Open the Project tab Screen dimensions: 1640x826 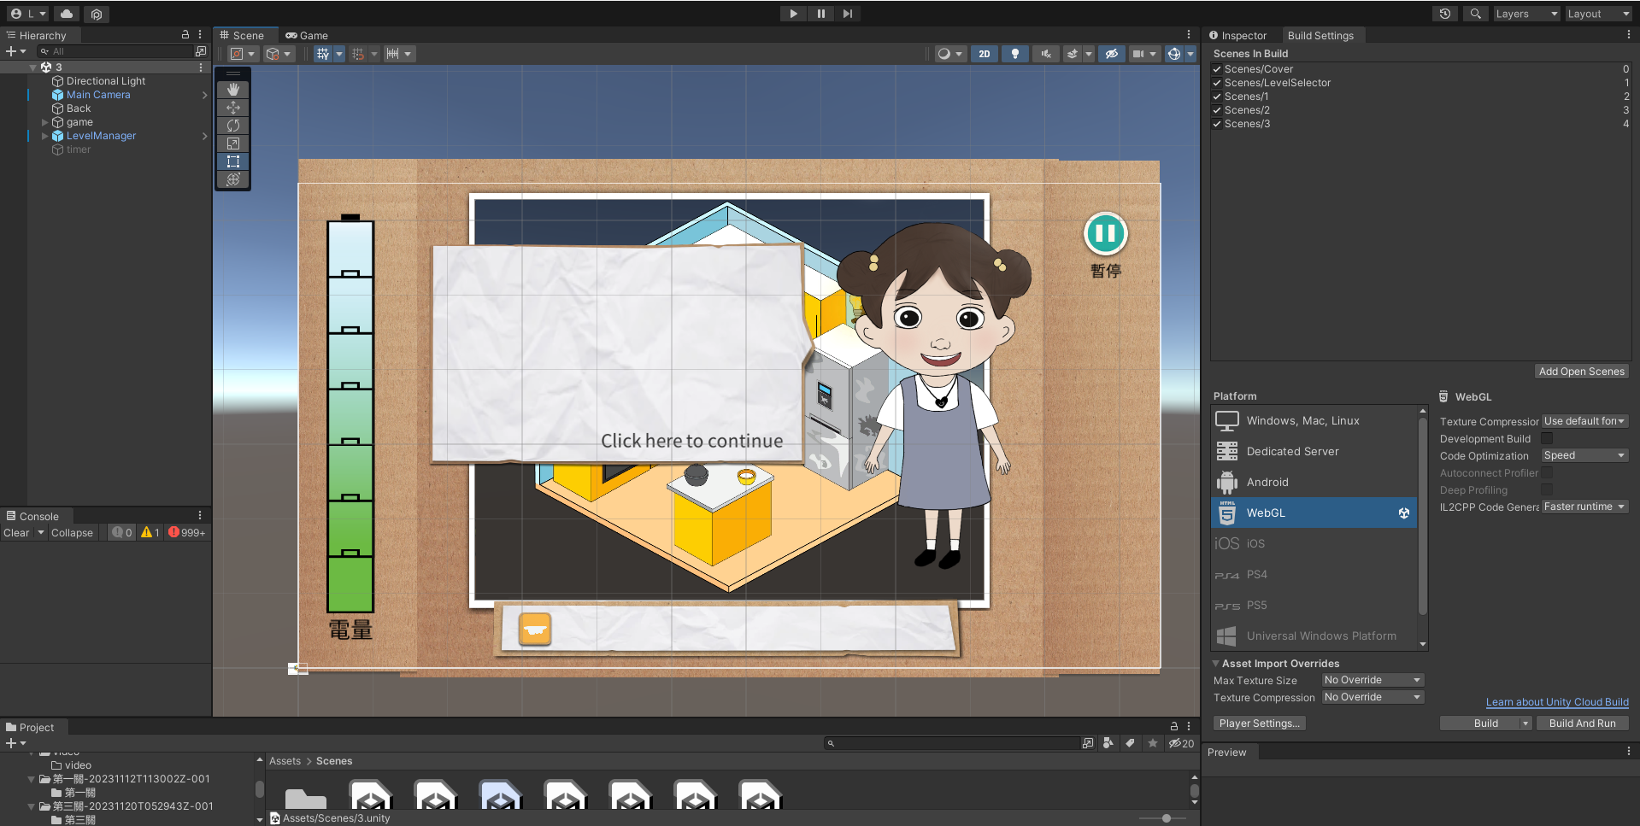(x=31, y=727)
